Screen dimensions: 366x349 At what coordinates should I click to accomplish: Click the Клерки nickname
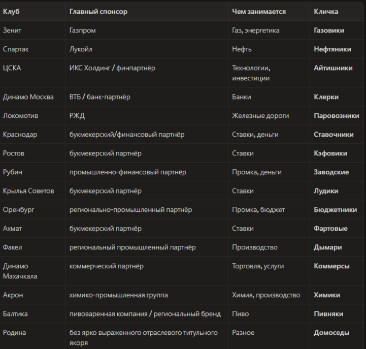326,97
